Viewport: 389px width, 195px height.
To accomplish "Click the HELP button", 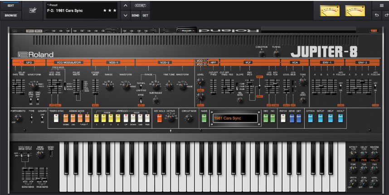I will click(x=331, y=118).
